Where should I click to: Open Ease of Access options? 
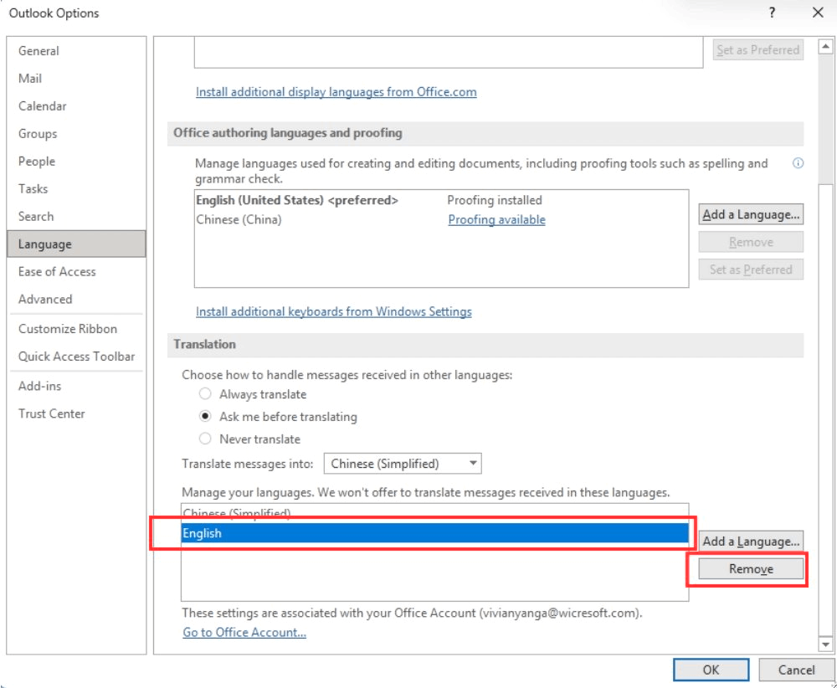(76, 272)
